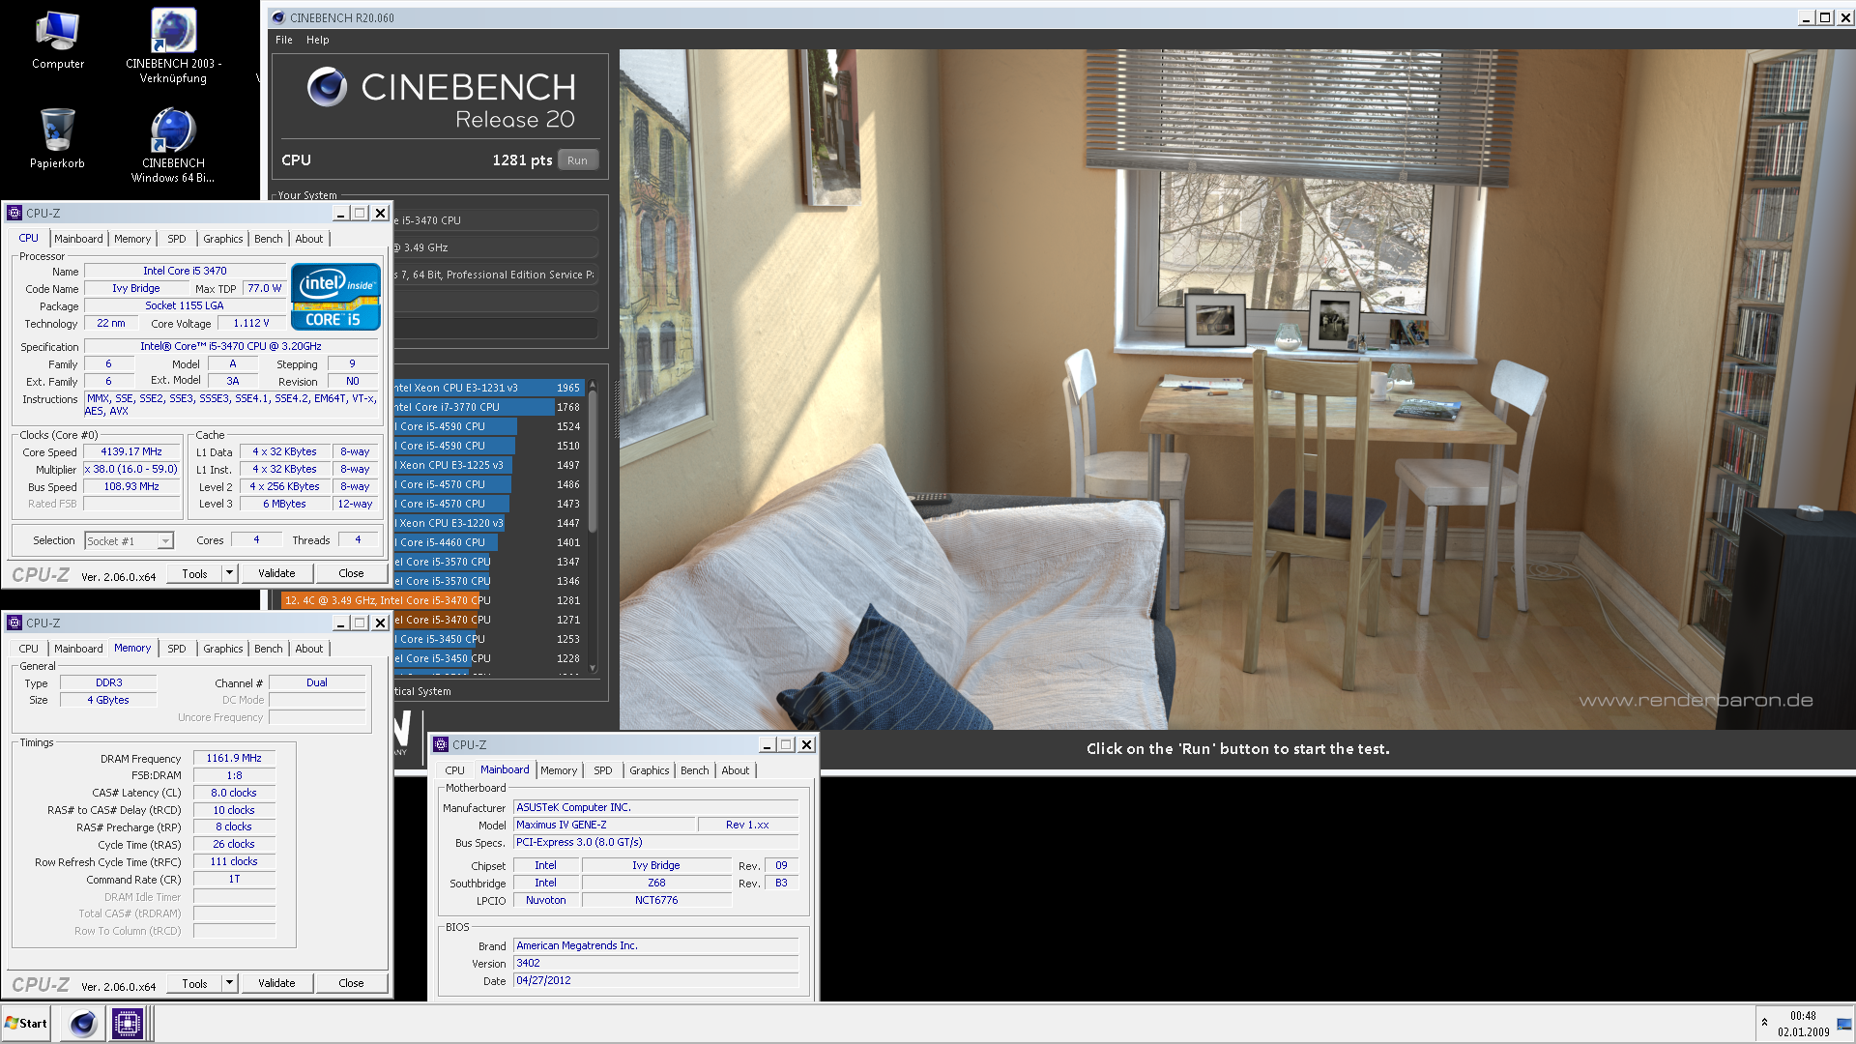
Task: Open the Help menu in Cinebench
Action: tap(317, 40)
